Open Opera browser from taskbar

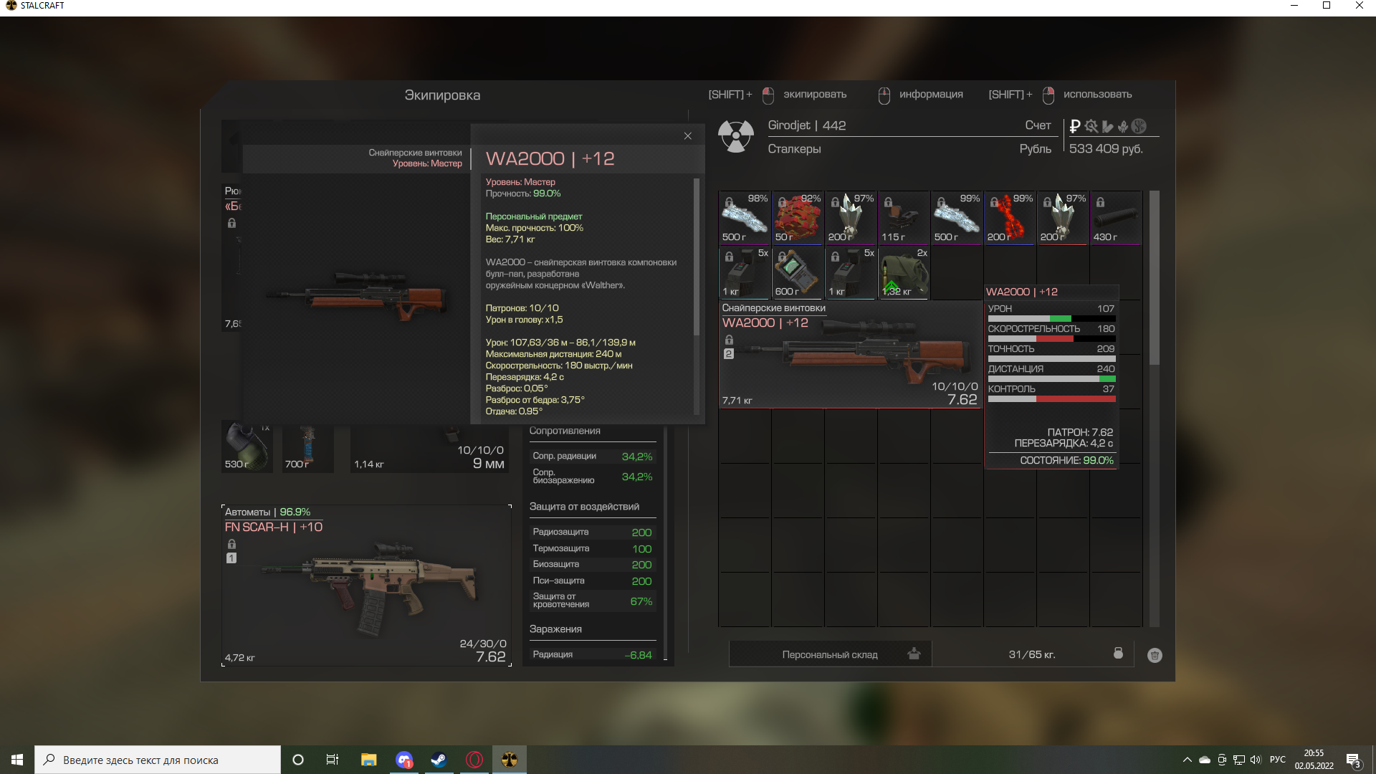click(474, 760)
